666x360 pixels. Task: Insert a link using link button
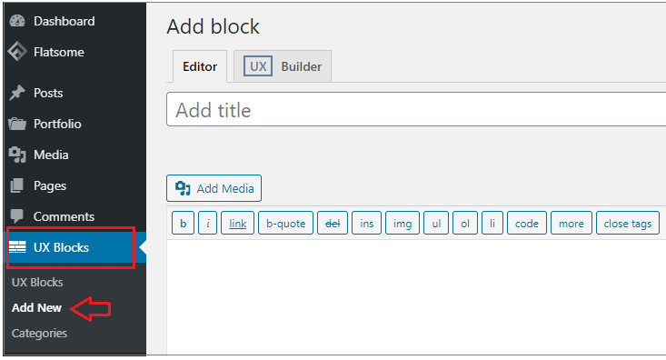pyautogui.click(x=237, y=223)
